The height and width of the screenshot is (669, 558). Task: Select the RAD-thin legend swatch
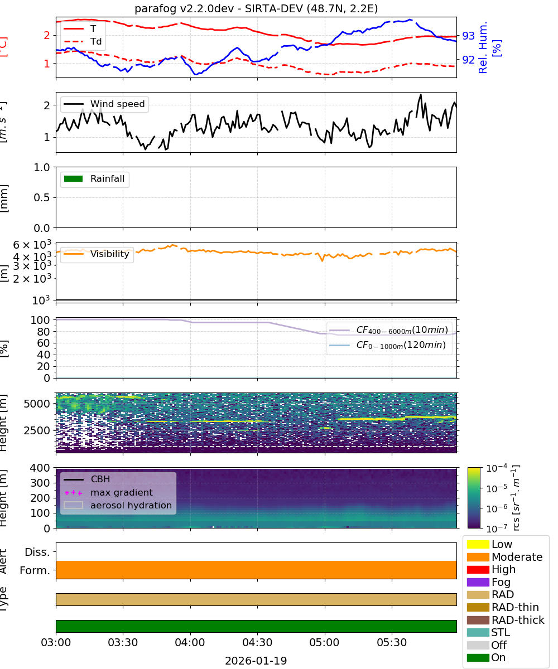tap(478, 607)
